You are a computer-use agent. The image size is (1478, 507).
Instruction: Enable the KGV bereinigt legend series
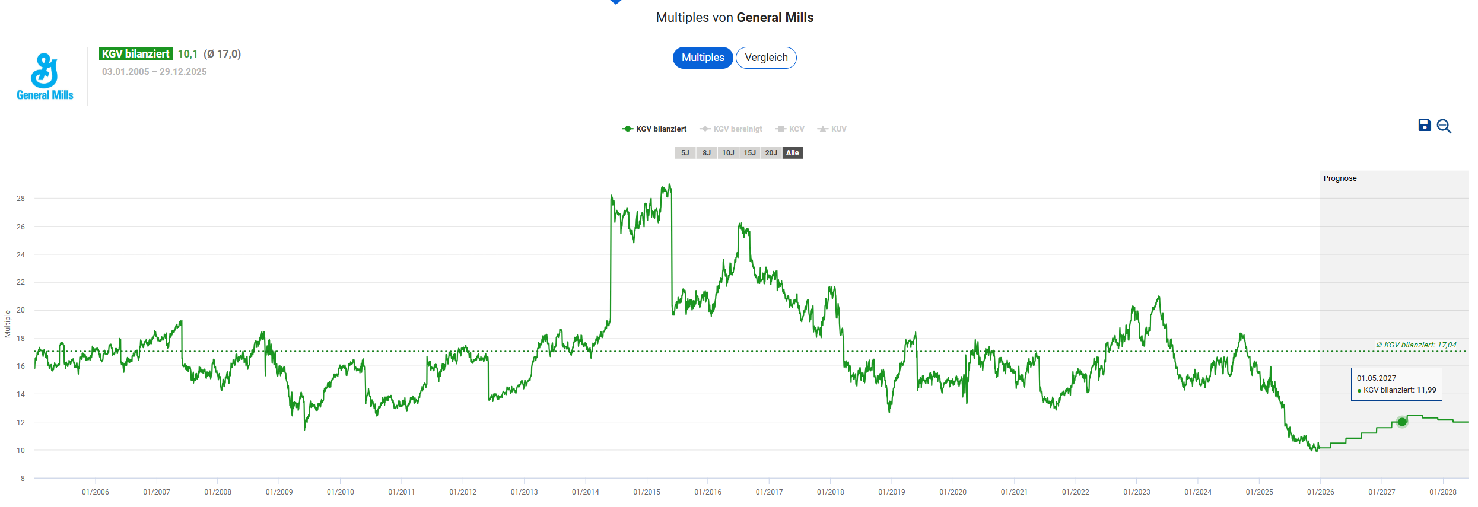pyautogui.click(x=731, y=129)
